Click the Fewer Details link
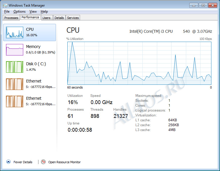This screenshot has height=171, width=220. coord(23,162)
